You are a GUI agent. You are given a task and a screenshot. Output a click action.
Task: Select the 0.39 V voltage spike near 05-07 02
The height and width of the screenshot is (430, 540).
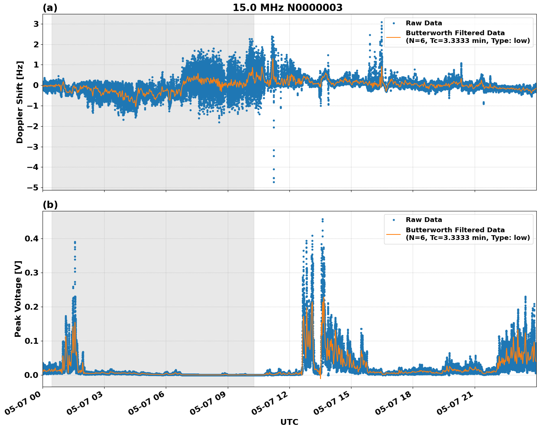[x=75, y=242]
